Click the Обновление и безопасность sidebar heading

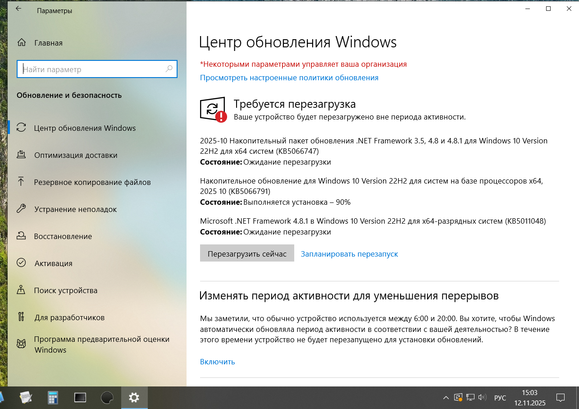(x=69, y=95)
